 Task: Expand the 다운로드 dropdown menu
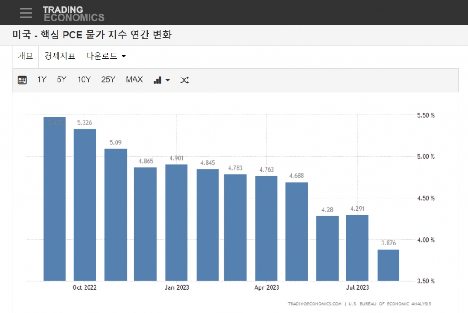(x=106, y=56)
